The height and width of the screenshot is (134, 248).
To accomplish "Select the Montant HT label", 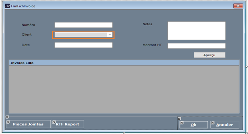I will (x=152, y=45).
